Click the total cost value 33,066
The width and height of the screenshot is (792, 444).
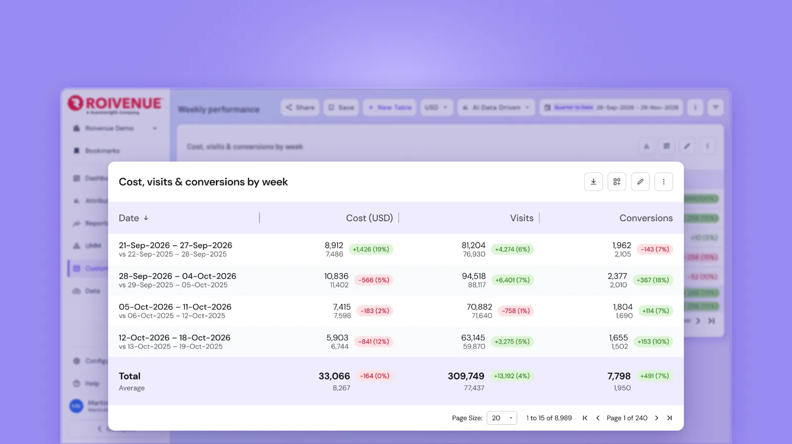point(334,376)
